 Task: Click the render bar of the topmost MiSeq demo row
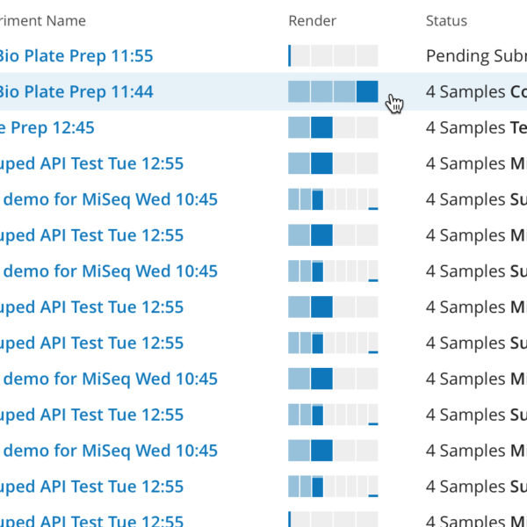coord(333,200)
